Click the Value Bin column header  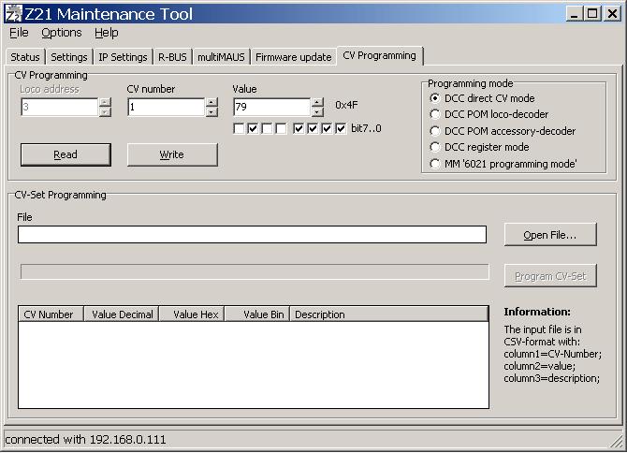[257, 314]
